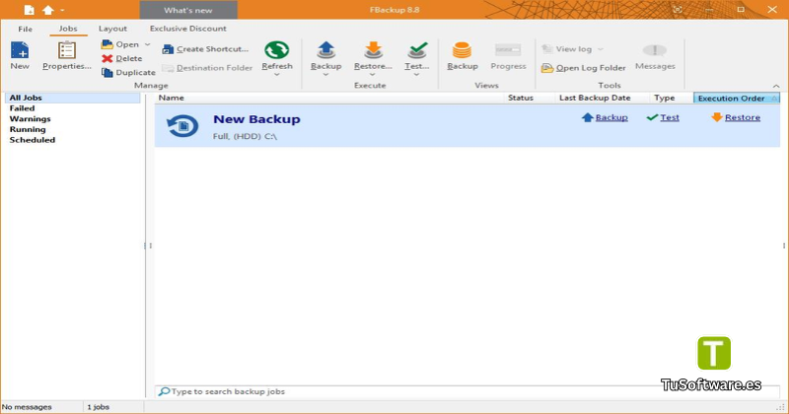Image resolution: width=789 pixels, height=414 pixels.
Task: Click the New backup job icon
Action: [20, 50]
